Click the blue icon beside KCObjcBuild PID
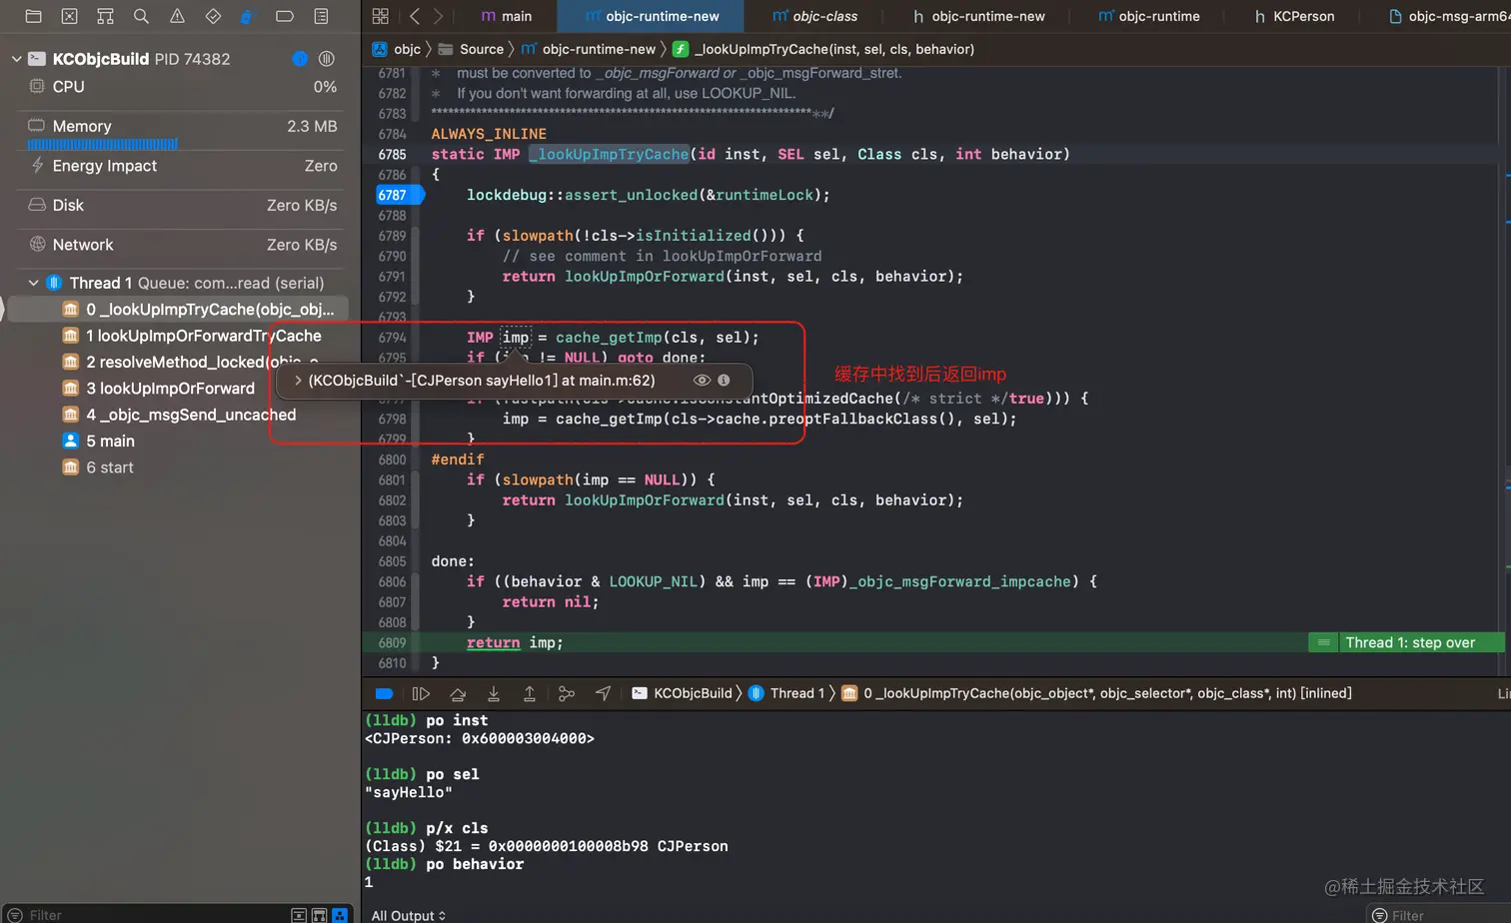Viewport: 1511px width, 923px height. 300,59
